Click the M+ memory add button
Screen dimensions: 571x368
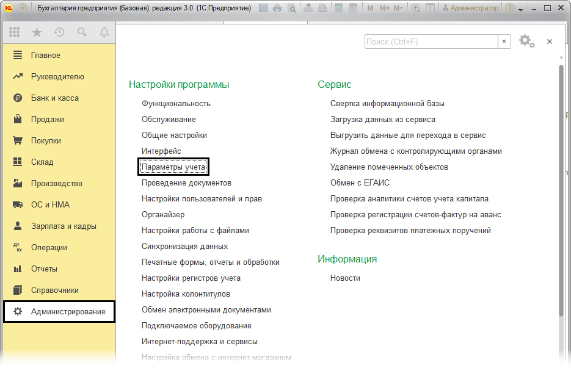point(384,8)
